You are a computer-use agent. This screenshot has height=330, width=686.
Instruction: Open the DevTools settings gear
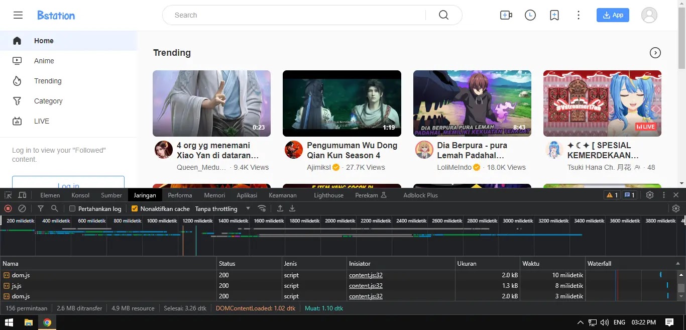pyautogui.click(x=650, y=195)
